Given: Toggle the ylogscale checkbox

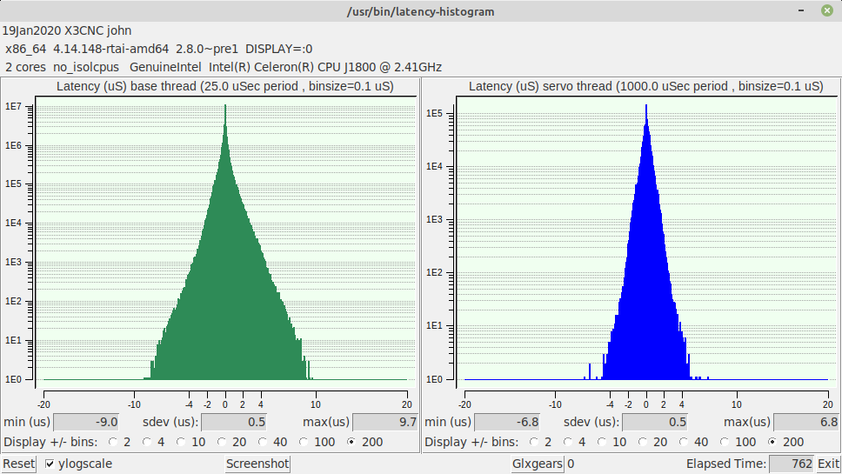Looking at the screenshot, I should click(50, 464).
